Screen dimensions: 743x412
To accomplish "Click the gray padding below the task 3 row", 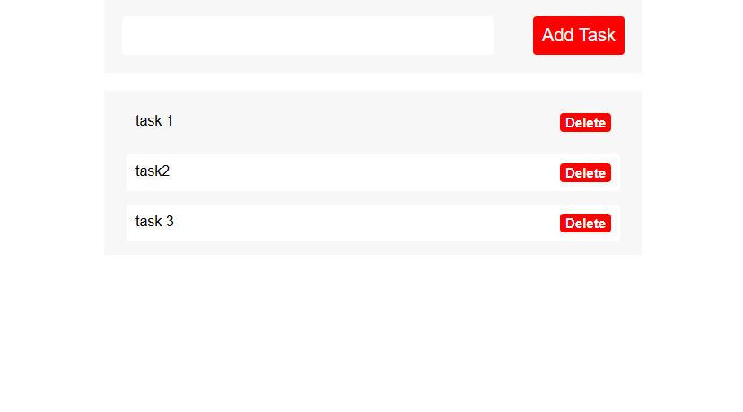I will click(372, 248).
